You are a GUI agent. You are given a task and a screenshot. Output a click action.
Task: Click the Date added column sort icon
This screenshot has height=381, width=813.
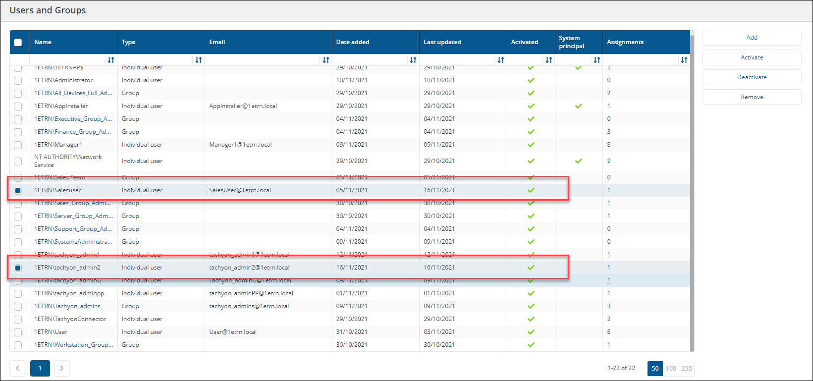(413, 60)
